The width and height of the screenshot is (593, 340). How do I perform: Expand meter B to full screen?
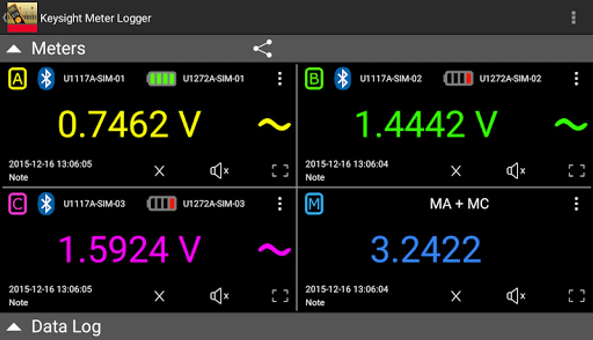[x=577, y=171]
